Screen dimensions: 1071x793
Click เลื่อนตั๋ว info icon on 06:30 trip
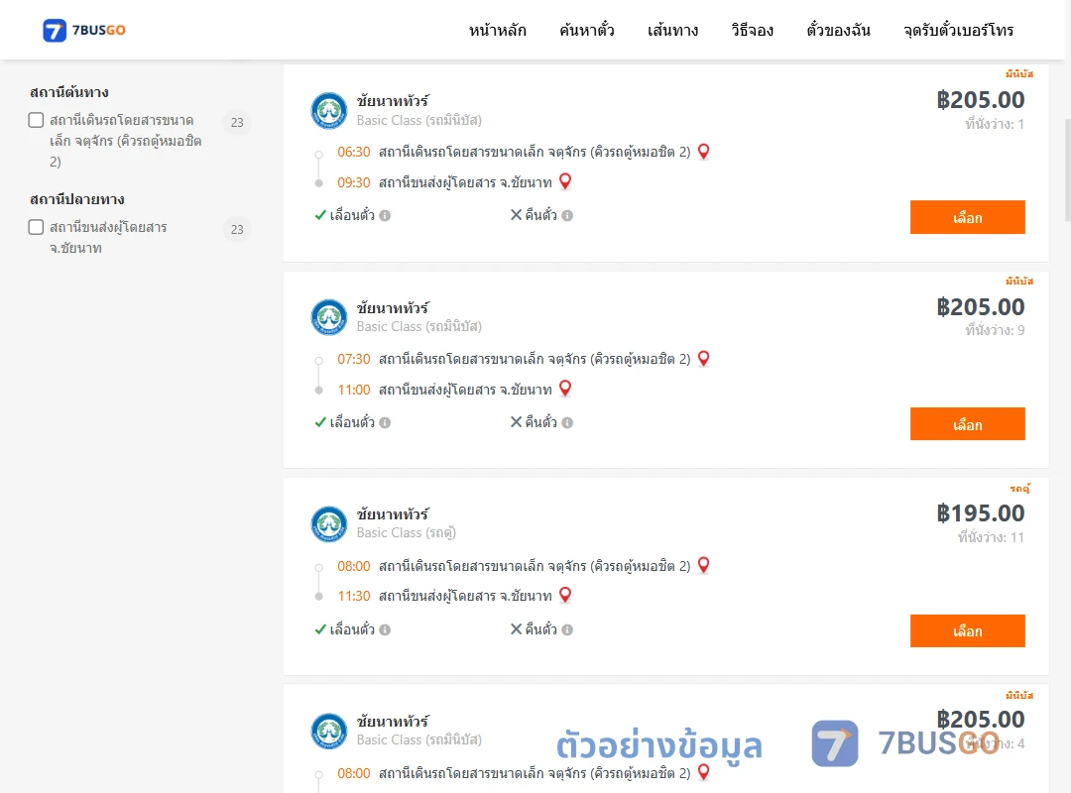[x=385, y=216]
